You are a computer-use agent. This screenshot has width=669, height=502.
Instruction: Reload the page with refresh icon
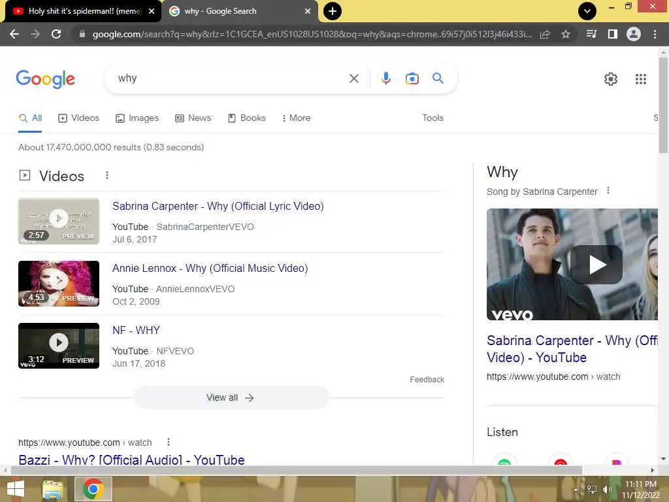tap(56, 34)
